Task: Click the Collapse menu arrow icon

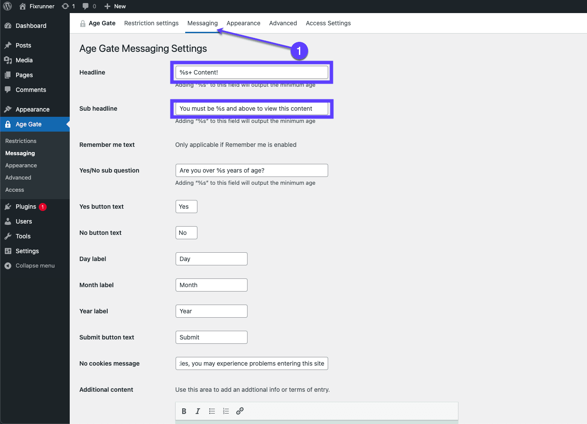Action: click(x=8, y=266)
